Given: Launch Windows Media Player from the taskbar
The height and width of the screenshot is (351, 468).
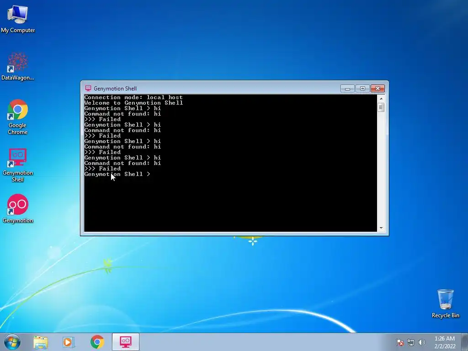Looking at the screenshot, I should [x=69, y=342].
